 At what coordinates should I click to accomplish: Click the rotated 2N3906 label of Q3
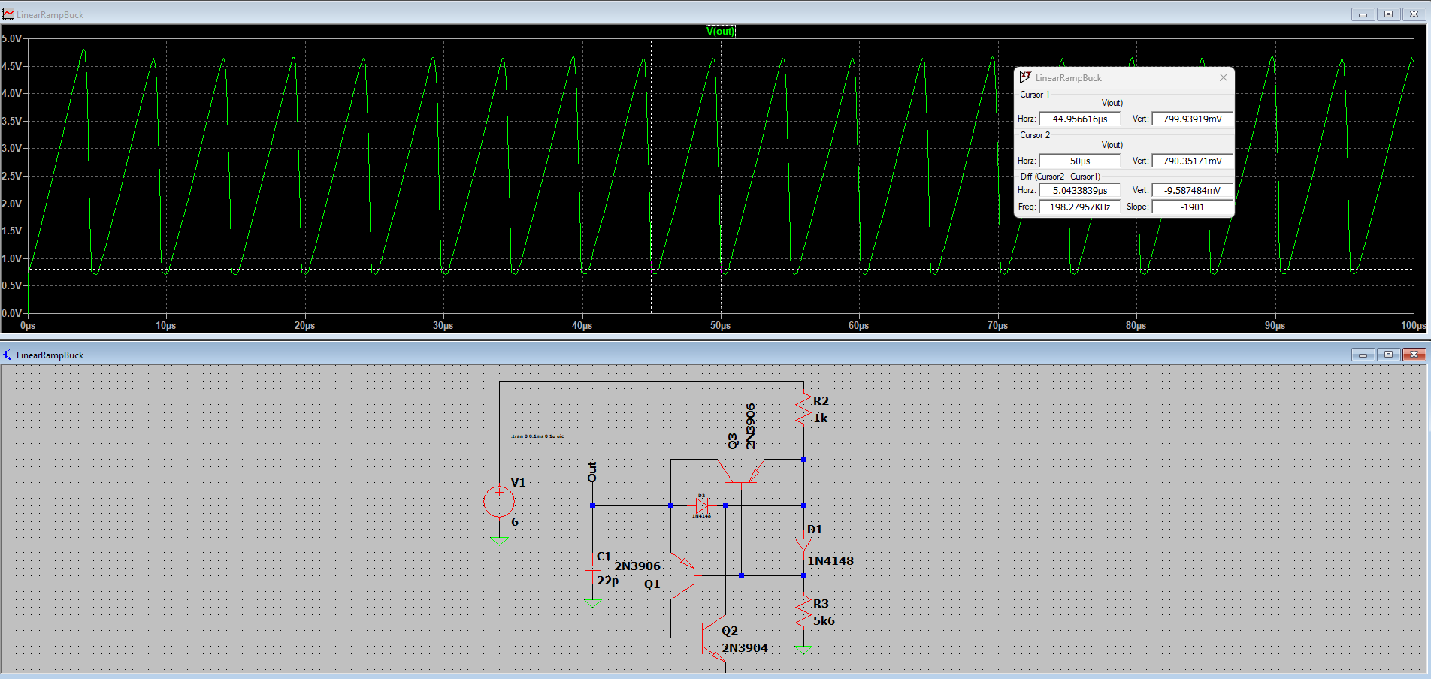(750, 426)
